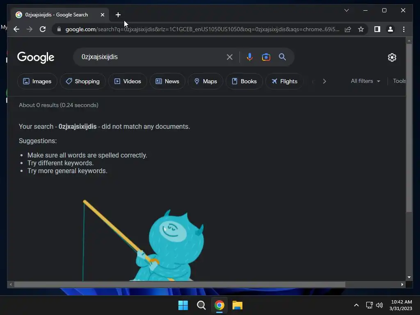The height and width of the screenshot is (315, 420).
Task: Open a new tab with the plus button
Action: pos(118,15)
